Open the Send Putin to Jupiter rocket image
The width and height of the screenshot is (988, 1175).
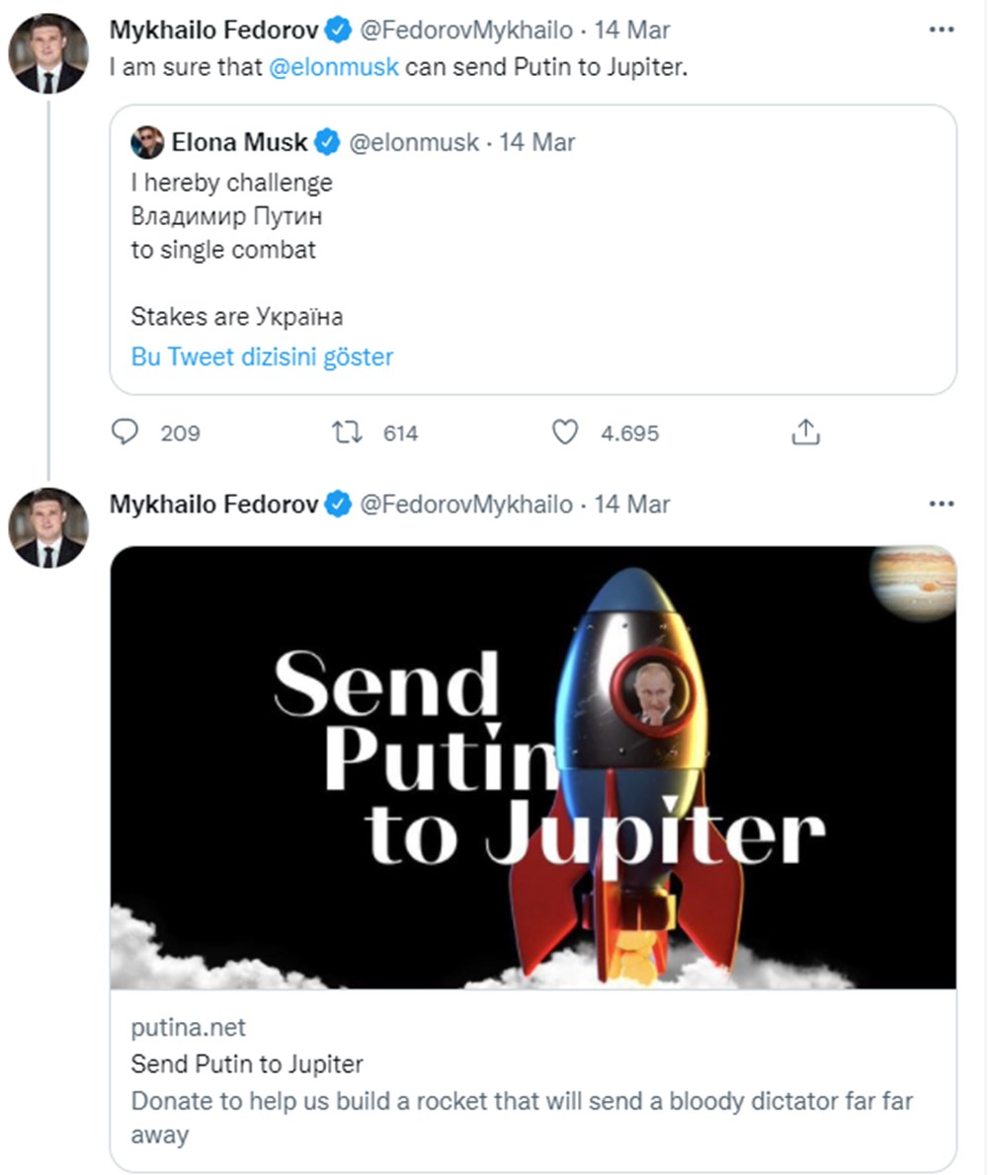click(x=533, y=767)
